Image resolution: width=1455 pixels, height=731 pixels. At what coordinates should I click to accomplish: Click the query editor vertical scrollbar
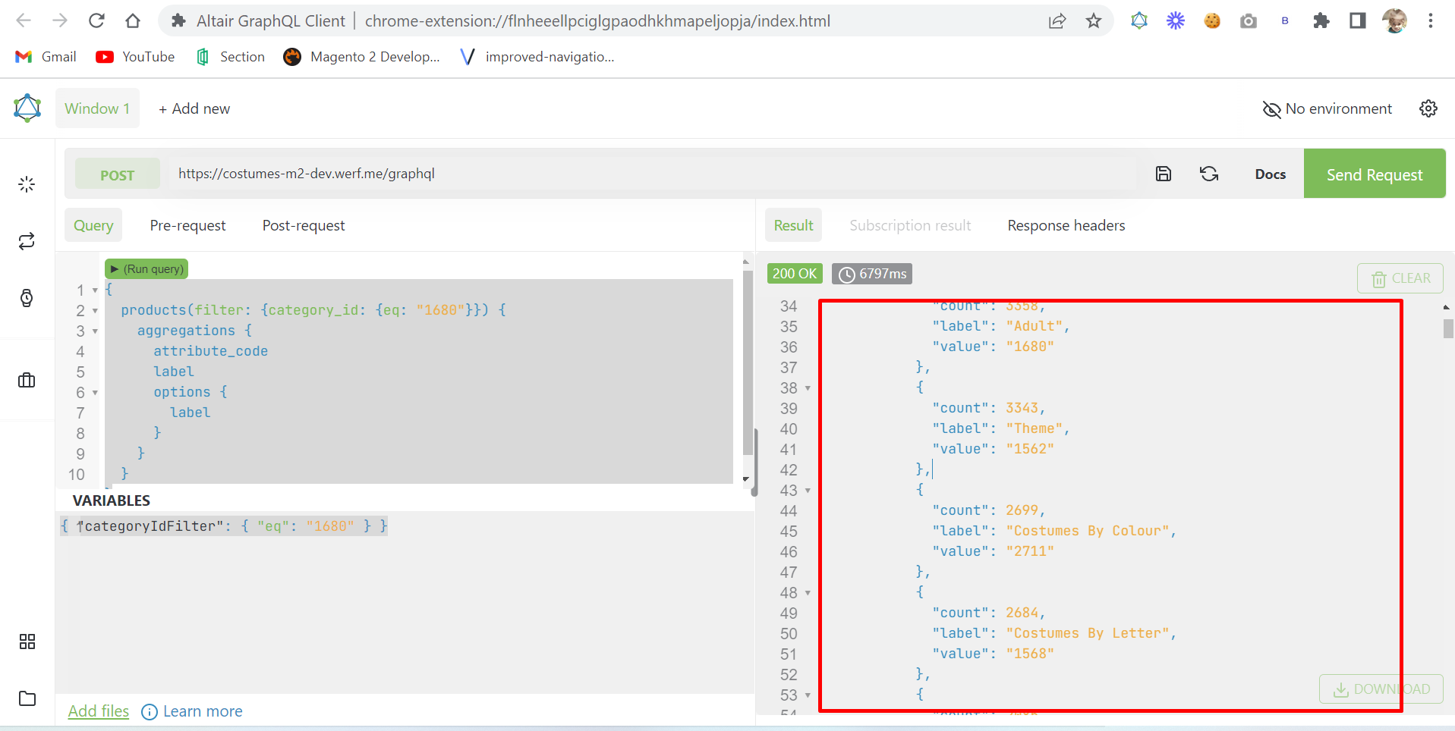[747, 362]
